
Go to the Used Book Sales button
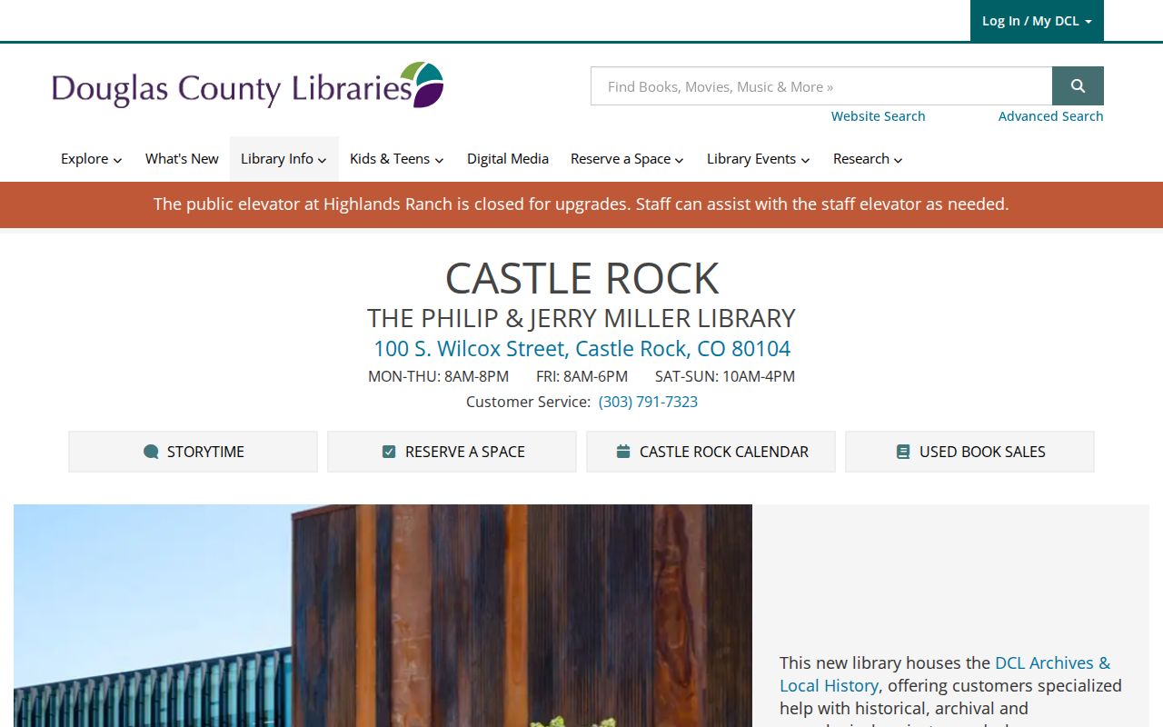click(x=969, y=452)
